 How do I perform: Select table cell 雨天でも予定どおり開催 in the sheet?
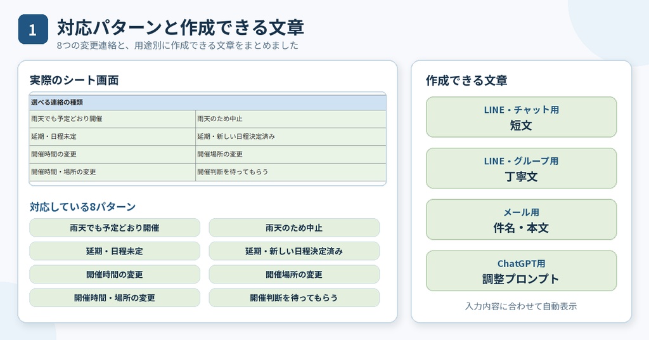click(x=112, y=119)
